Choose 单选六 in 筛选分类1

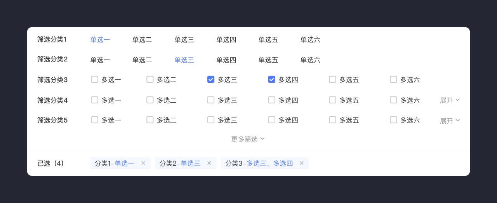310,39
